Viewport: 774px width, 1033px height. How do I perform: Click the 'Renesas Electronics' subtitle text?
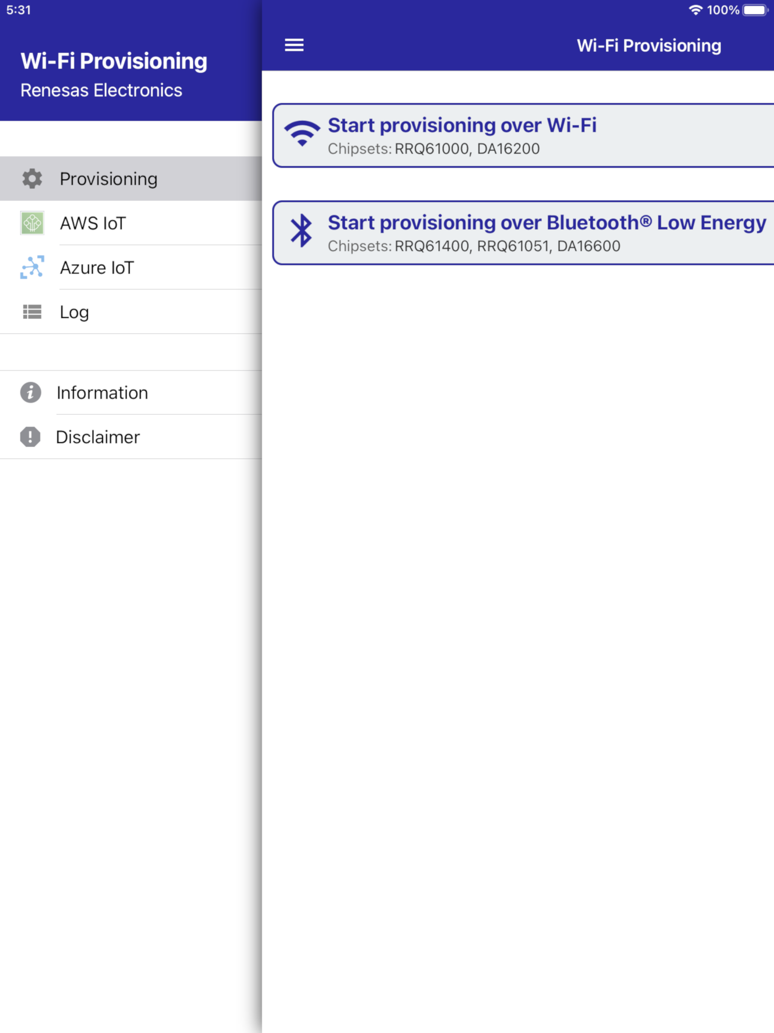(x=101, y=90)
